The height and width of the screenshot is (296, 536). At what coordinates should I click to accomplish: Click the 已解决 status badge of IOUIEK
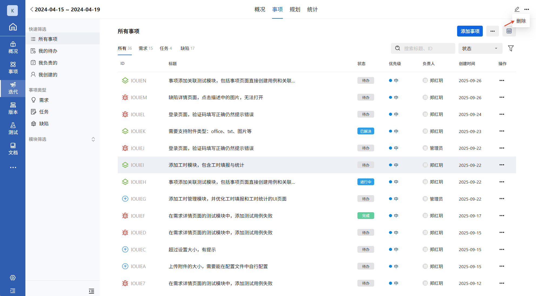366,131
